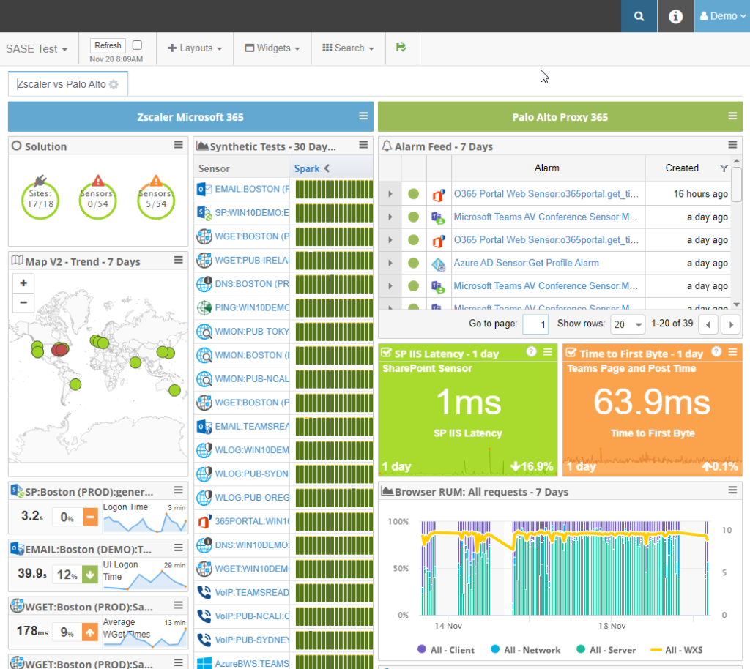
Task: Open the Layouts menu
Action: [195, 48]
